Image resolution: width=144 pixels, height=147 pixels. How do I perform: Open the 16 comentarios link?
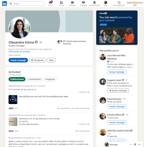[64, 108]
